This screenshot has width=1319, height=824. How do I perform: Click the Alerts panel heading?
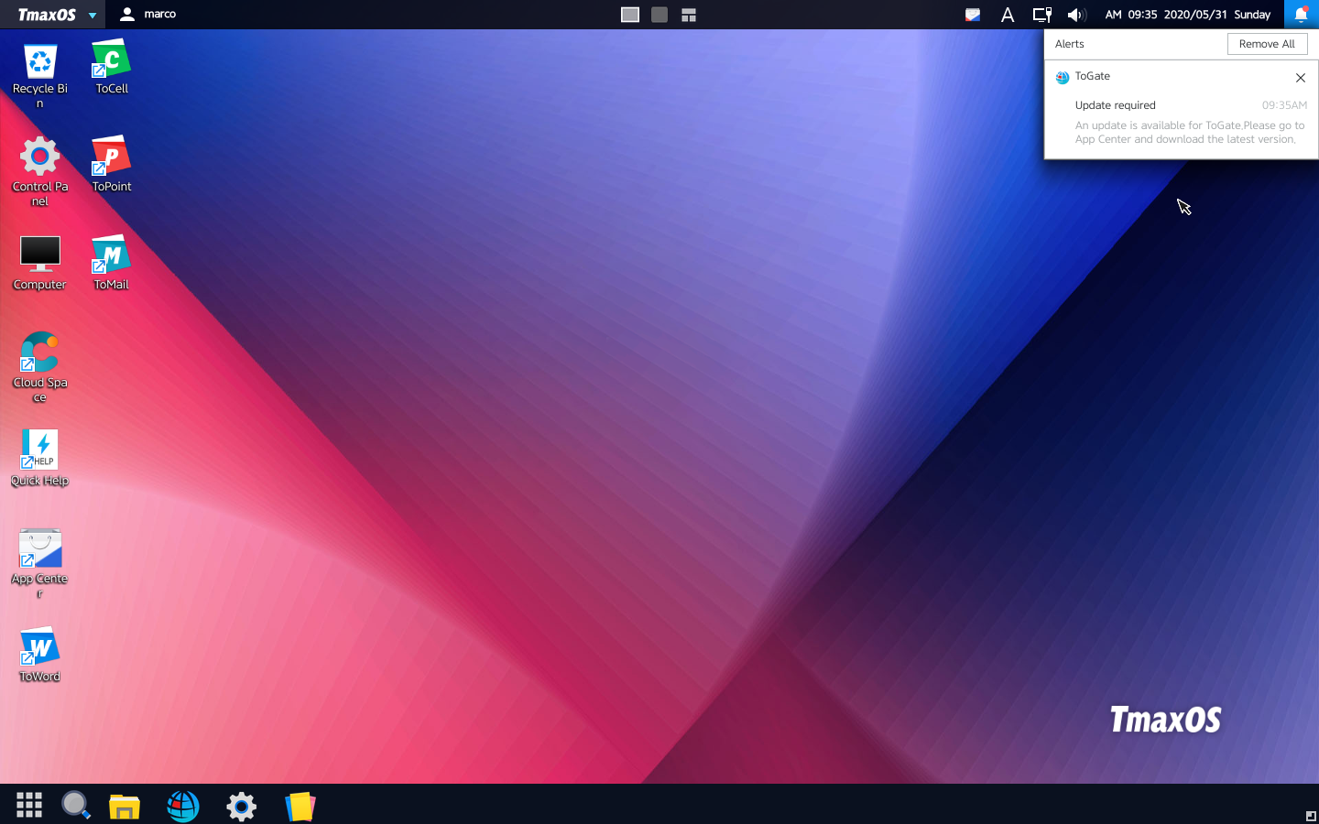[1069, 44]
